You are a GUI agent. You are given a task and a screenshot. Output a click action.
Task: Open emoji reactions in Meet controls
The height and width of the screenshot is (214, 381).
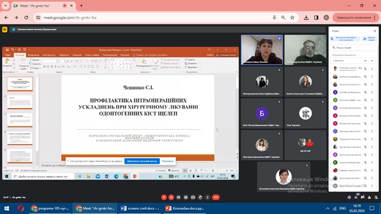[186, 197]
